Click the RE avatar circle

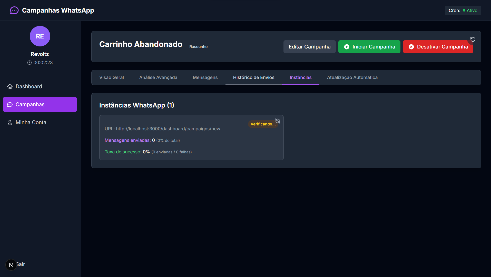[x=40, y=36]
